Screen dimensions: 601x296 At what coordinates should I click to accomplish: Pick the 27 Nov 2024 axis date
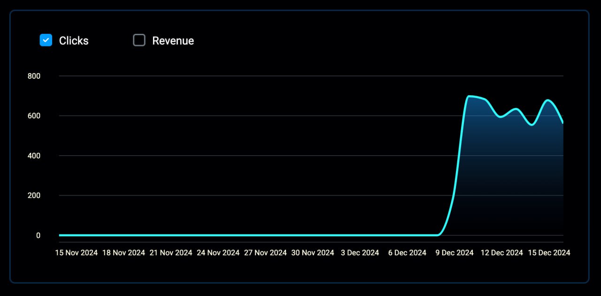(265, 253)
